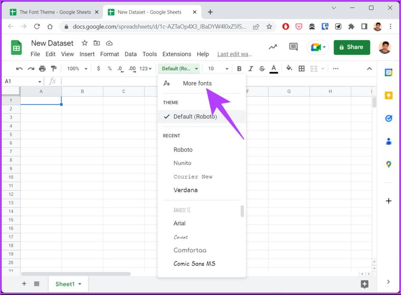The width and height of the screenshot is (401, 295).
Task: Hide the menus with collapse arrow
Action: [369, 69]
